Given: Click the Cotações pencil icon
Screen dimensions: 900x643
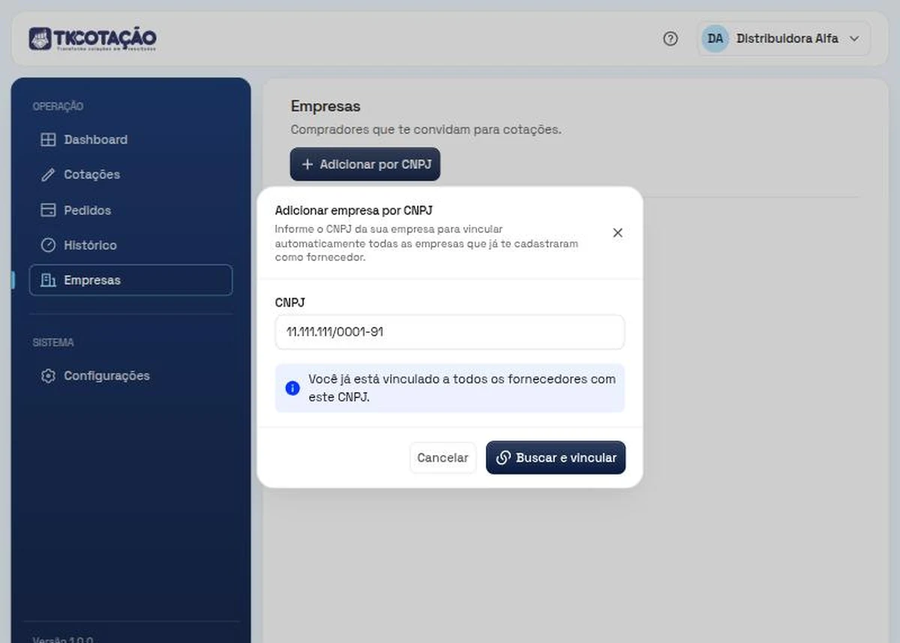Looking at the screenshot, I should pos(48,175).
